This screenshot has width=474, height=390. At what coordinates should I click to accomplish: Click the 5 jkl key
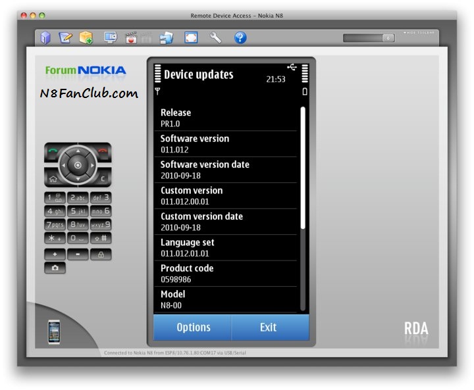(78, 211)
